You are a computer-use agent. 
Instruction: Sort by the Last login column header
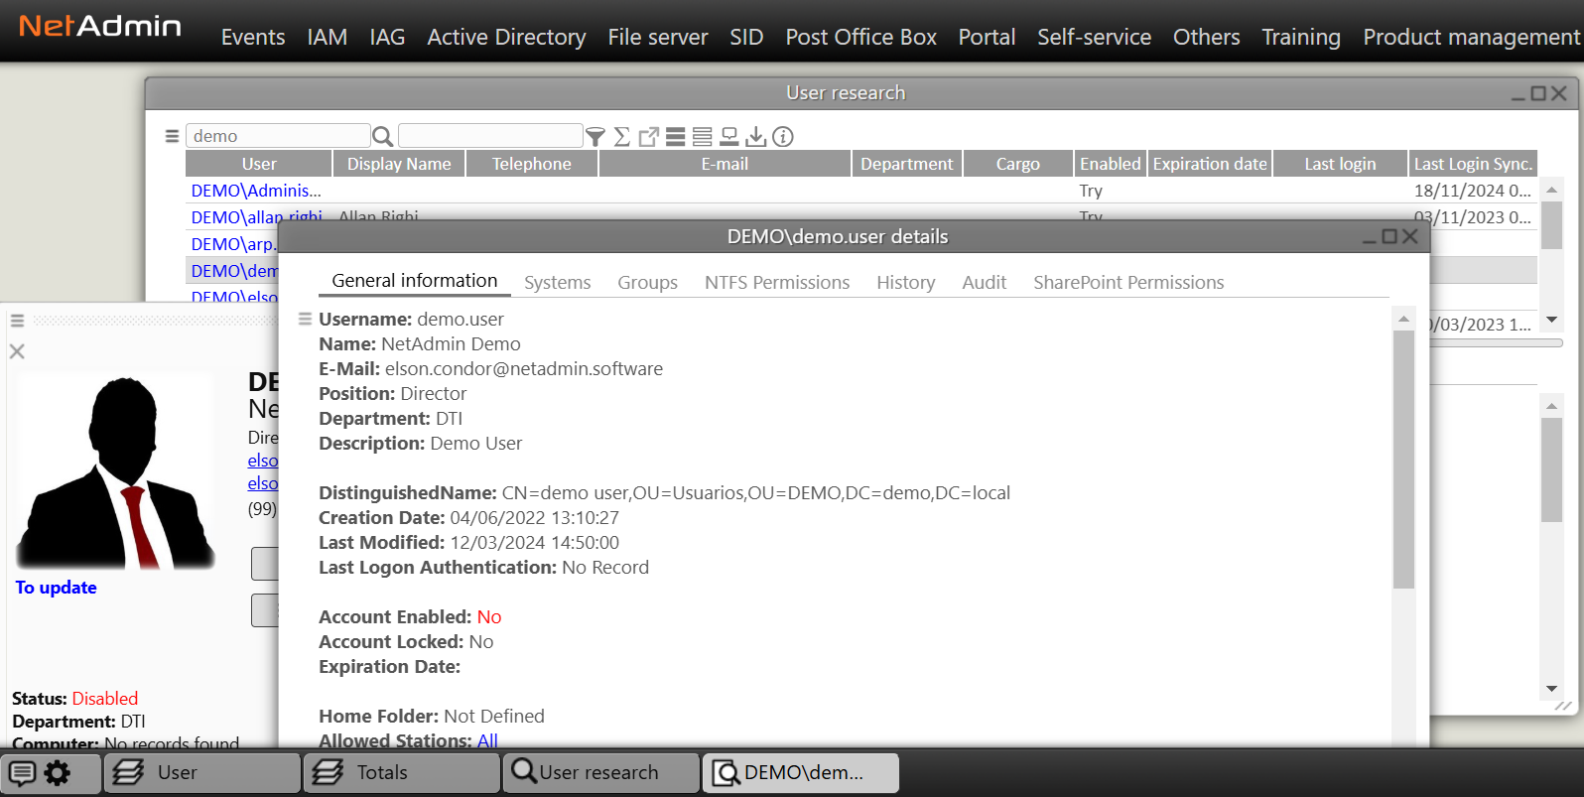(x=1341, y=164)
